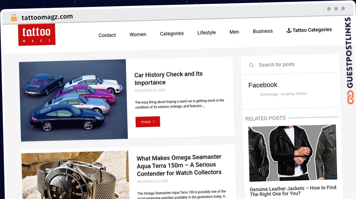Click the November 25, 2024 date
356x199 pixels.
tap(152, 181)
